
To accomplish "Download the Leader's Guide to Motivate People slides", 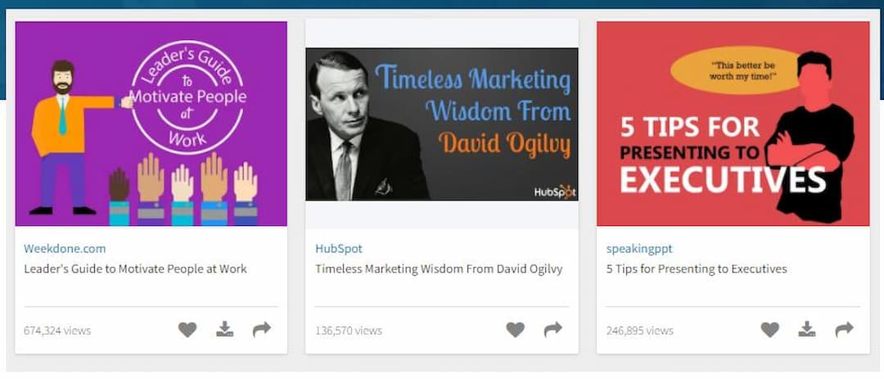I will 225,330.
